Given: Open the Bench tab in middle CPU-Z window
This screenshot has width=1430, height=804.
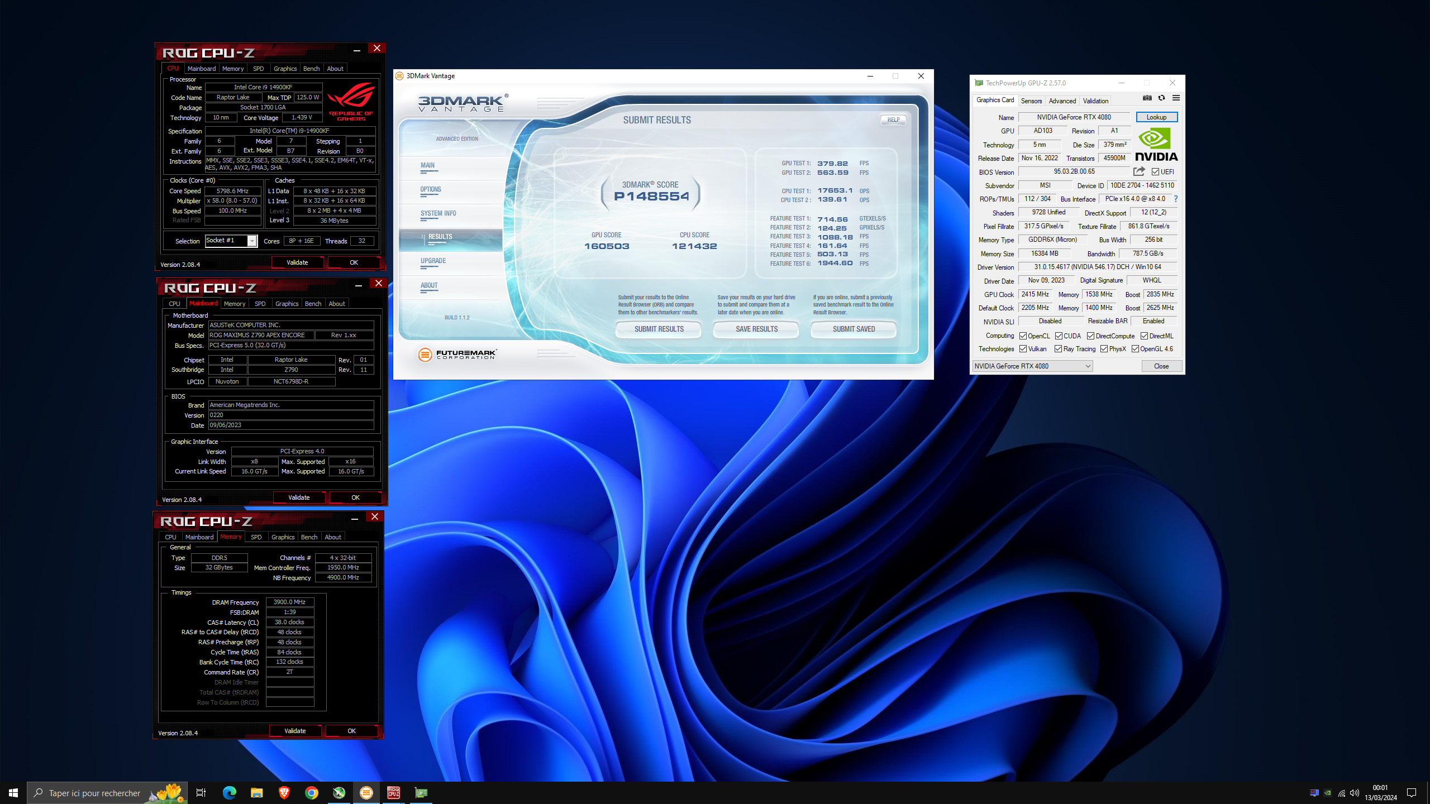Looking at the screenshot, I should click(x=313, y=304).
